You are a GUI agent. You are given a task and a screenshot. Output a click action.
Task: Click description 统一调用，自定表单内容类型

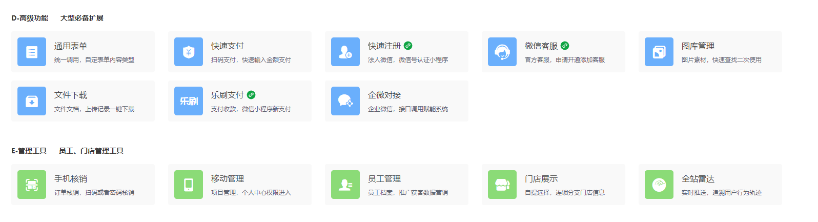click(94, 59)
